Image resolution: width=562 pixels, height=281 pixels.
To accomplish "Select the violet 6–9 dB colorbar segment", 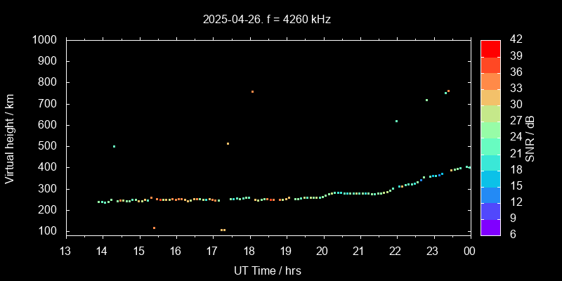I will [x=490, y=226].
